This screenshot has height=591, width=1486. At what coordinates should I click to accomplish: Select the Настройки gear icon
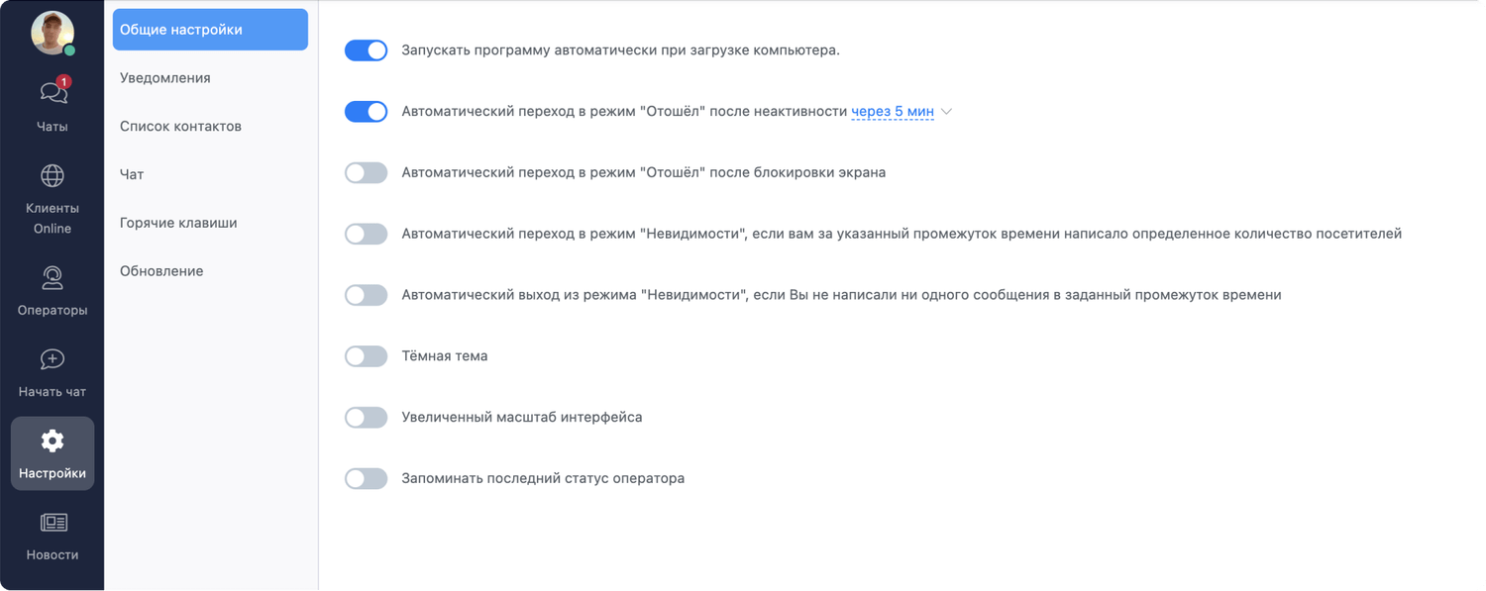[53, 441]
